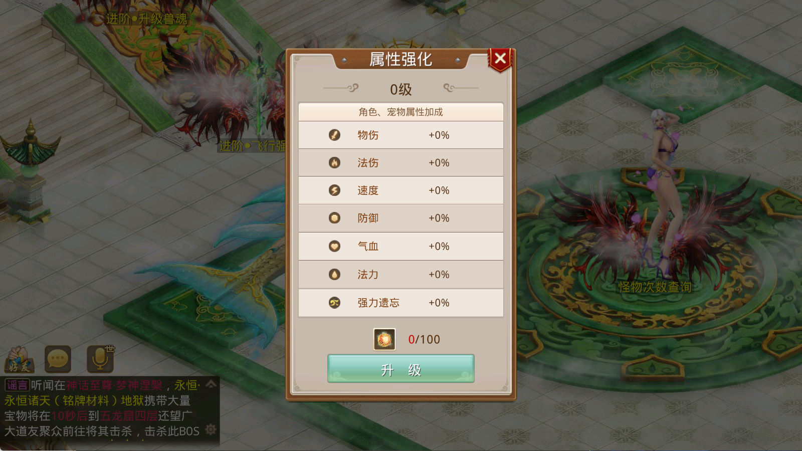Image resolution: width=802 pixels, height=451 pixels.
Task: Click the 法伤 flame icon
Action: [x=334, y=162]
